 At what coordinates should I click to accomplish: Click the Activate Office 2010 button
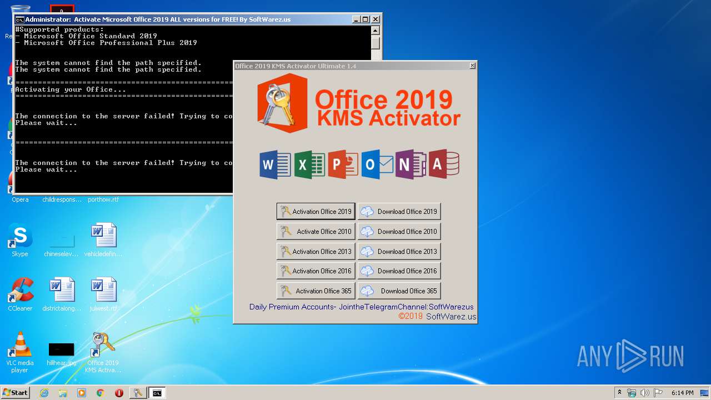tap(316, 231)
